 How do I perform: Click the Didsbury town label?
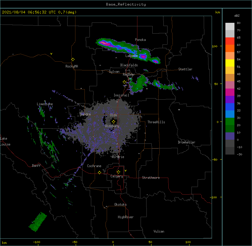[x=112, y=126]
